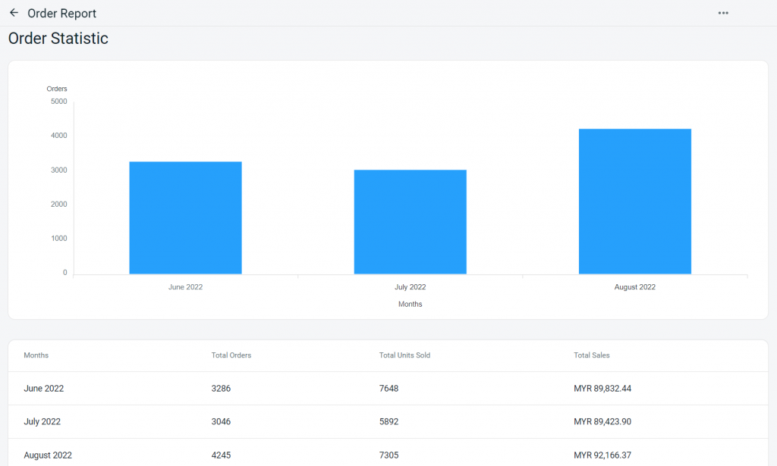Select the June 2022 bar in the chart
The image size is (777, 466).
click(x=185, y=216)
